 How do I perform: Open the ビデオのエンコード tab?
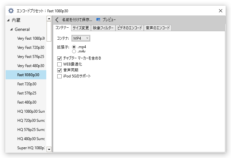[130, 28]
